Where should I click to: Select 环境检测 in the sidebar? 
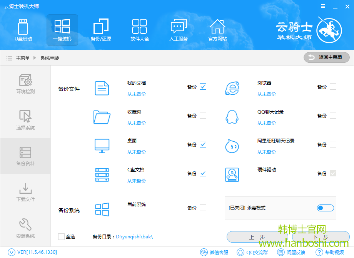coord(25,84)
